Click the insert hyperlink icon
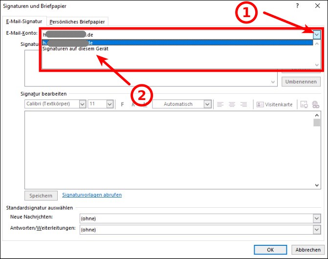This screenshot has height=259, width=328. pos(315,104)
